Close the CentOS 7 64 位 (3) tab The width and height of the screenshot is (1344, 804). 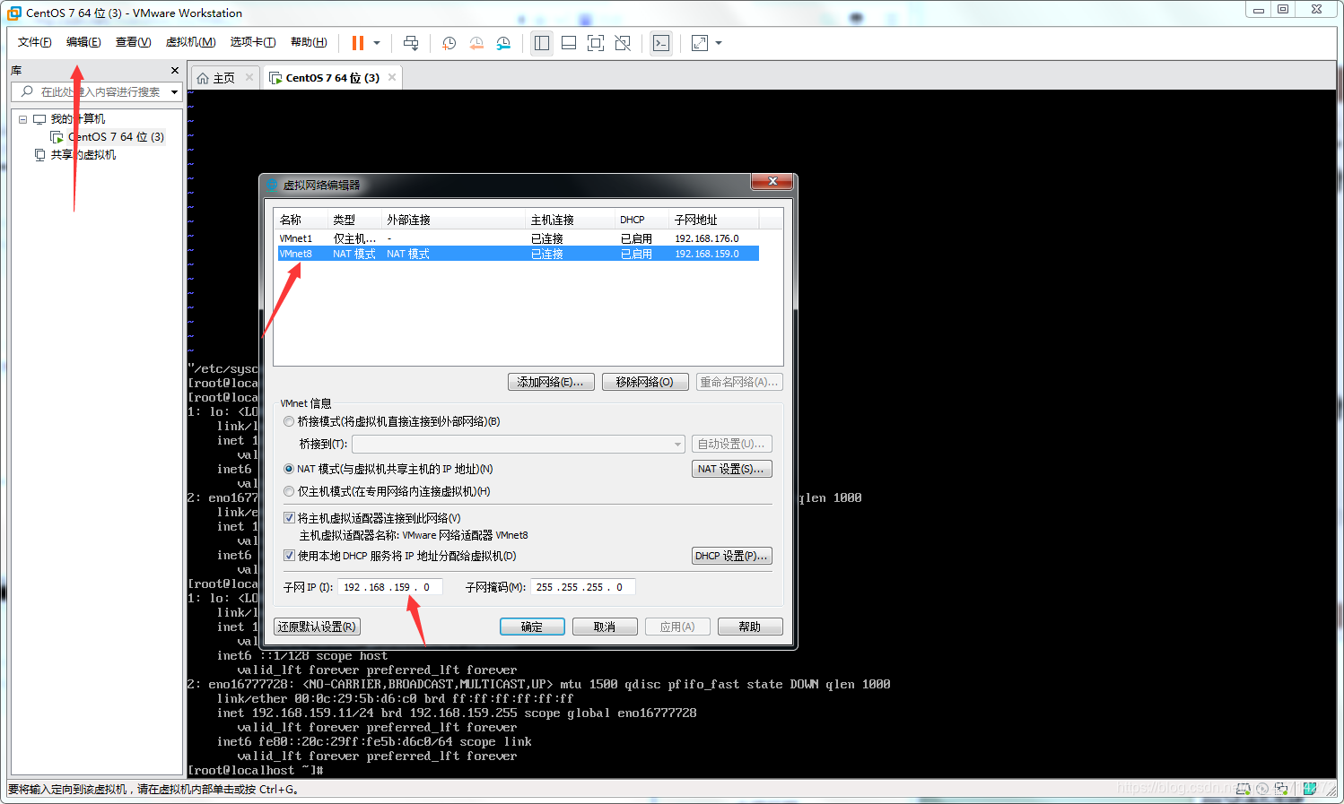tap(392, 77)
